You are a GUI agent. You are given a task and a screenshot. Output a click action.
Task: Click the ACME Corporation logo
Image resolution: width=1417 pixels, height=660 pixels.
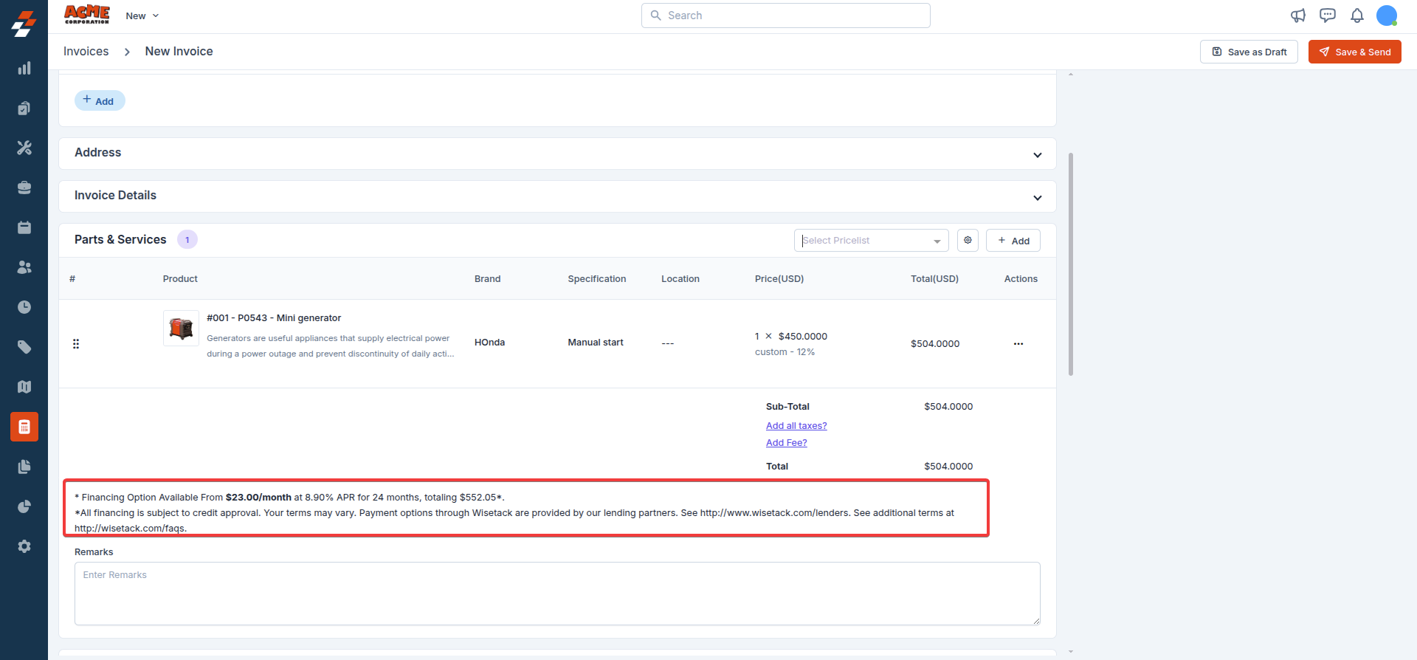(87, 15)
